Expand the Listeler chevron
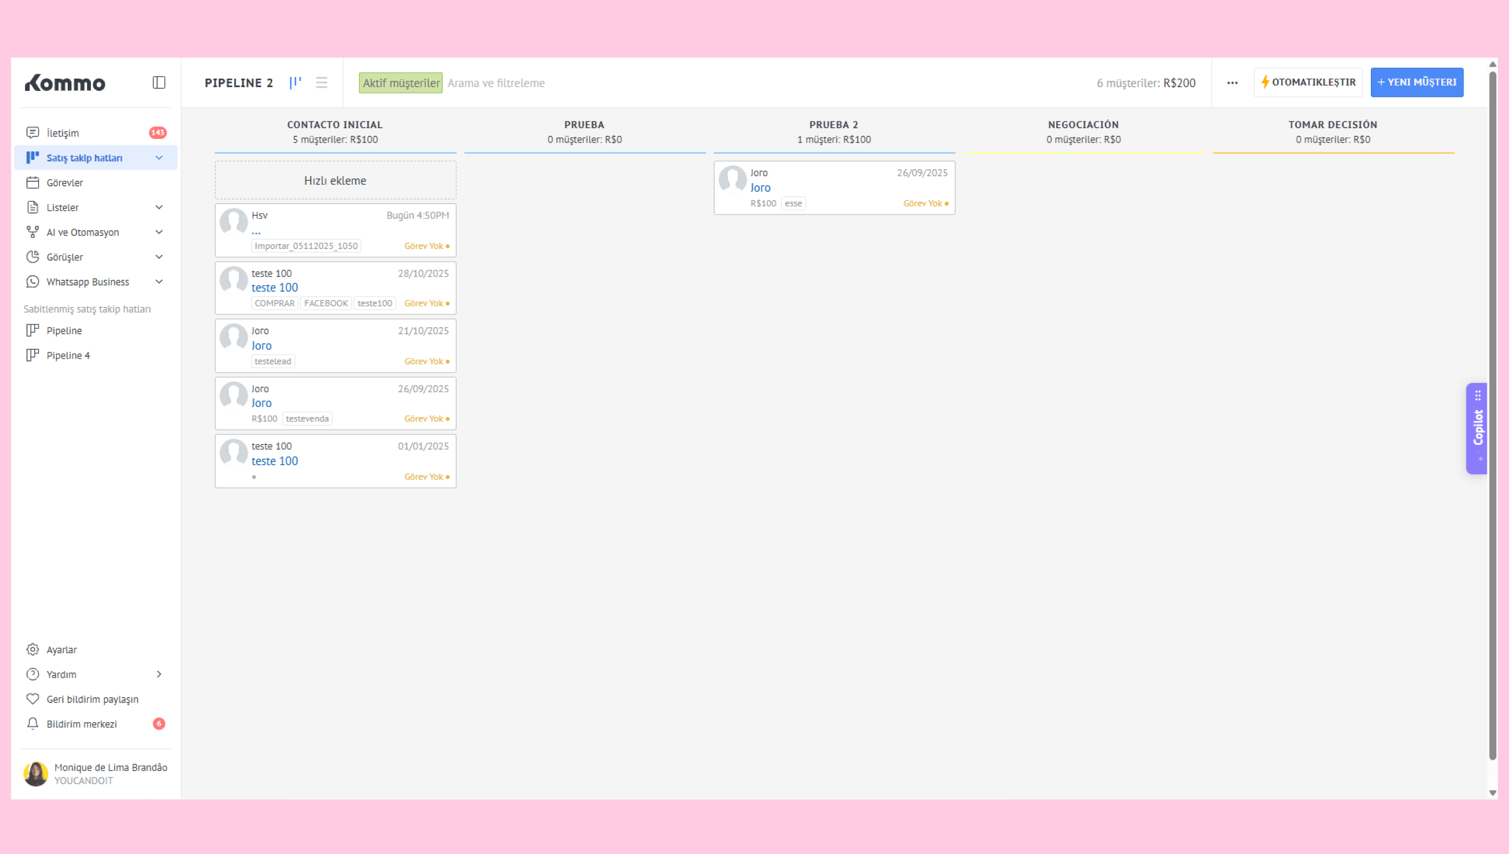Viewport: 1509px width, 854px height. tap(159, 207)
